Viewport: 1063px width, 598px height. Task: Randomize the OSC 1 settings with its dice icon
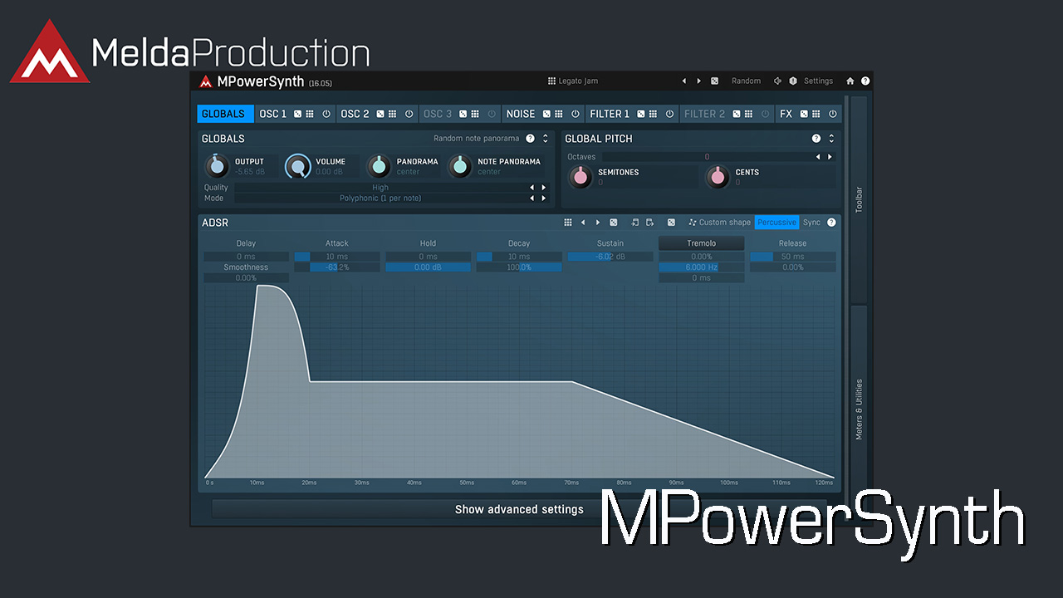tap(298, 114)
